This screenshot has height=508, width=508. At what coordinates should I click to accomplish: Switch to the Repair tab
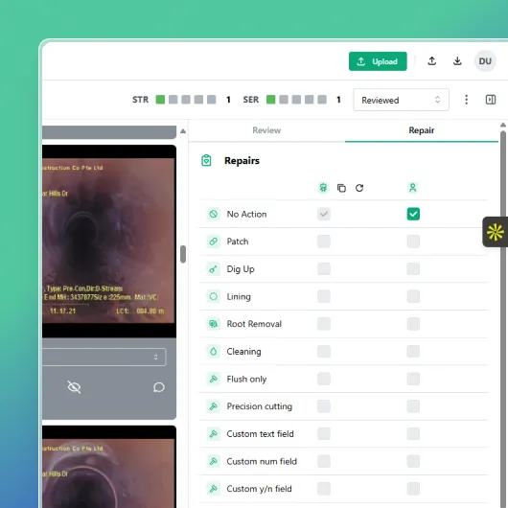pyautogui.click(x=422, y=130)
